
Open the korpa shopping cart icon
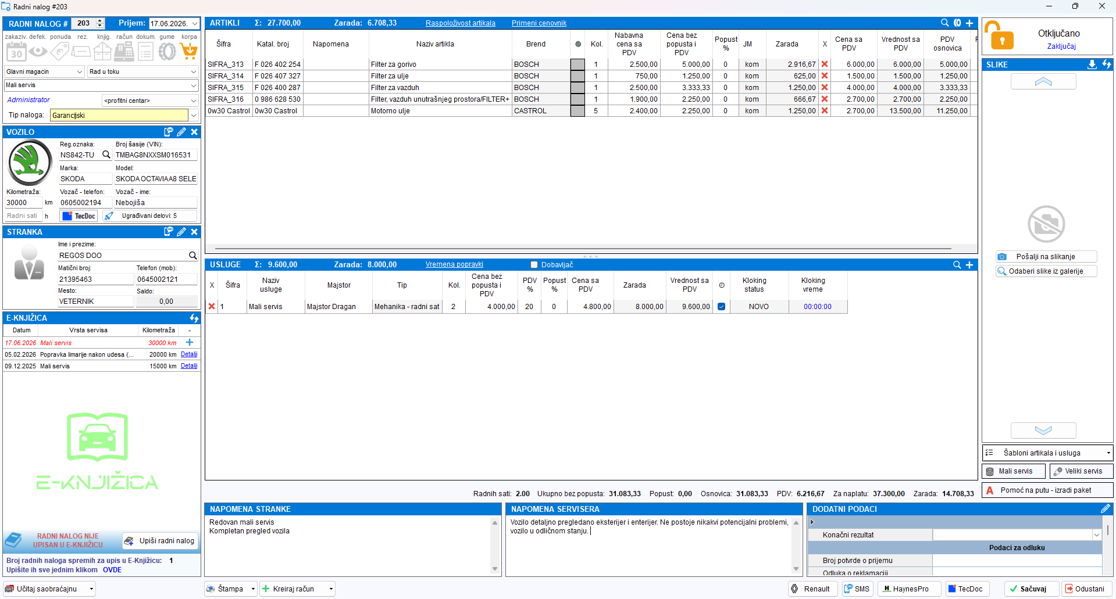point(189,52)
